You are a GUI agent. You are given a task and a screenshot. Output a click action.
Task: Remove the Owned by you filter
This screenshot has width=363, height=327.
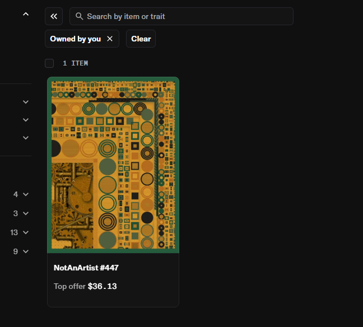pos(110,39)
